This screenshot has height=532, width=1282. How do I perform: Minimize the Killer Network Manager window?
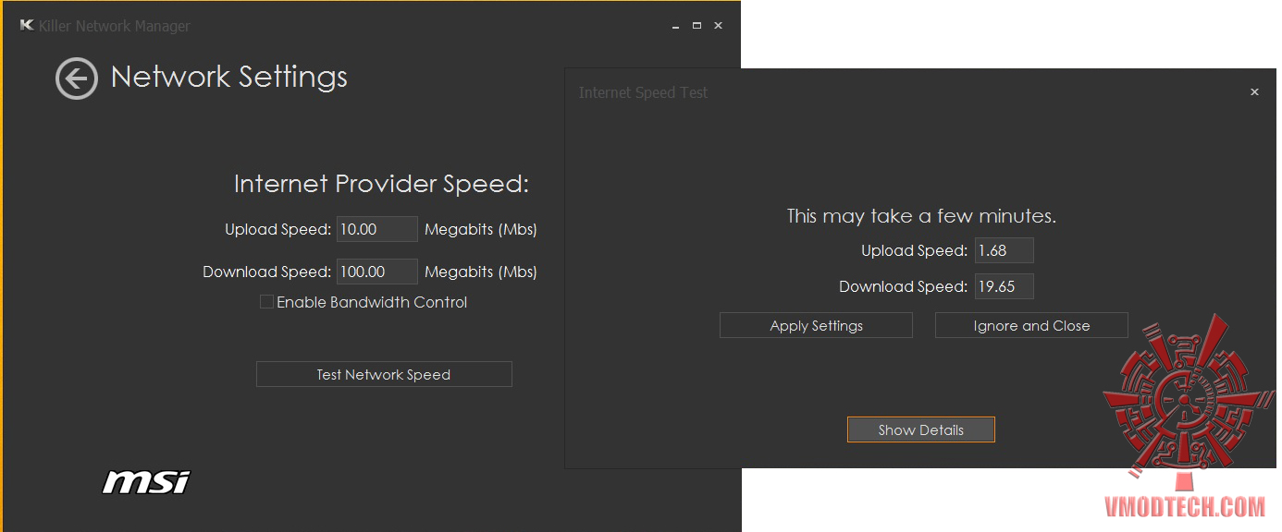click(676, 26)
